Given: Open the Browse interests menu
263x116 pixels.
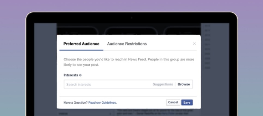Looking at the screenshot, I should [x=184, y=84].
